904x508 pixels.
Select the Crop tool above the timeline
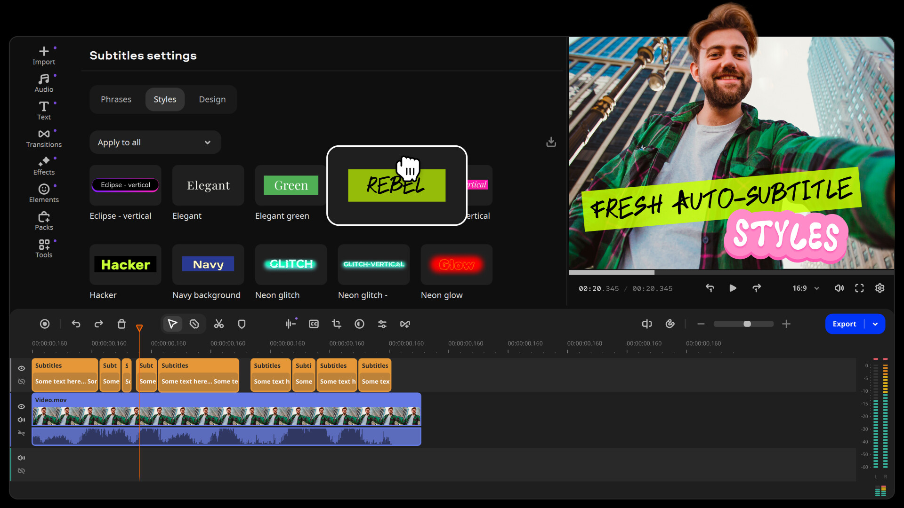pyautogui.click(x=337, y=324)
